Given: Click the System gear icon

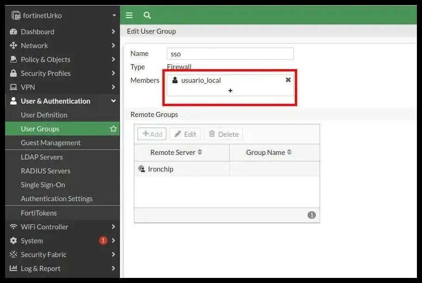Looking at the screenshot, I should [13, 240].
